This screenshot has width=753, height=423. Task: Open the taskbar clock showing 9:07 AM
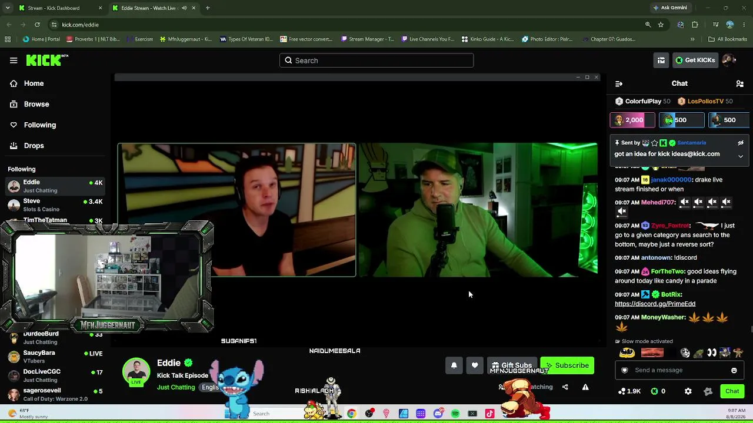point(737,413)
